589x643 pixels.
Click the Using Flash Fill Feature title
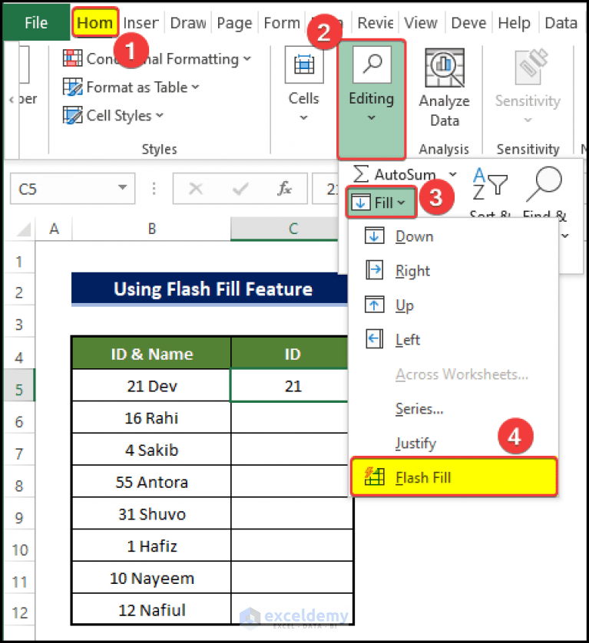210,289
